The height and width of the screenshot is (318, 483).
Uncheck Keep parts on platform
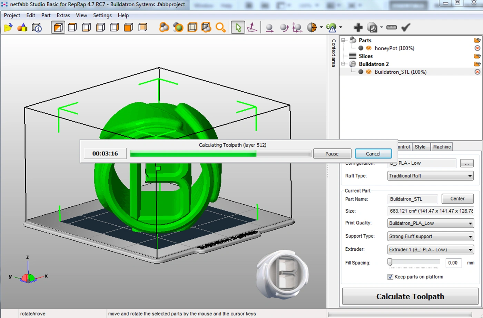click(x=390, y=277)
